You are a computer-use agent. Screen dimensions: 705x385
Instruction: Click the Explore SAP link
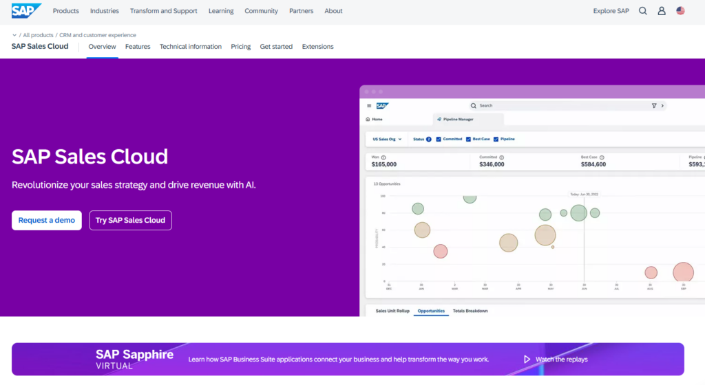(611, 11)
